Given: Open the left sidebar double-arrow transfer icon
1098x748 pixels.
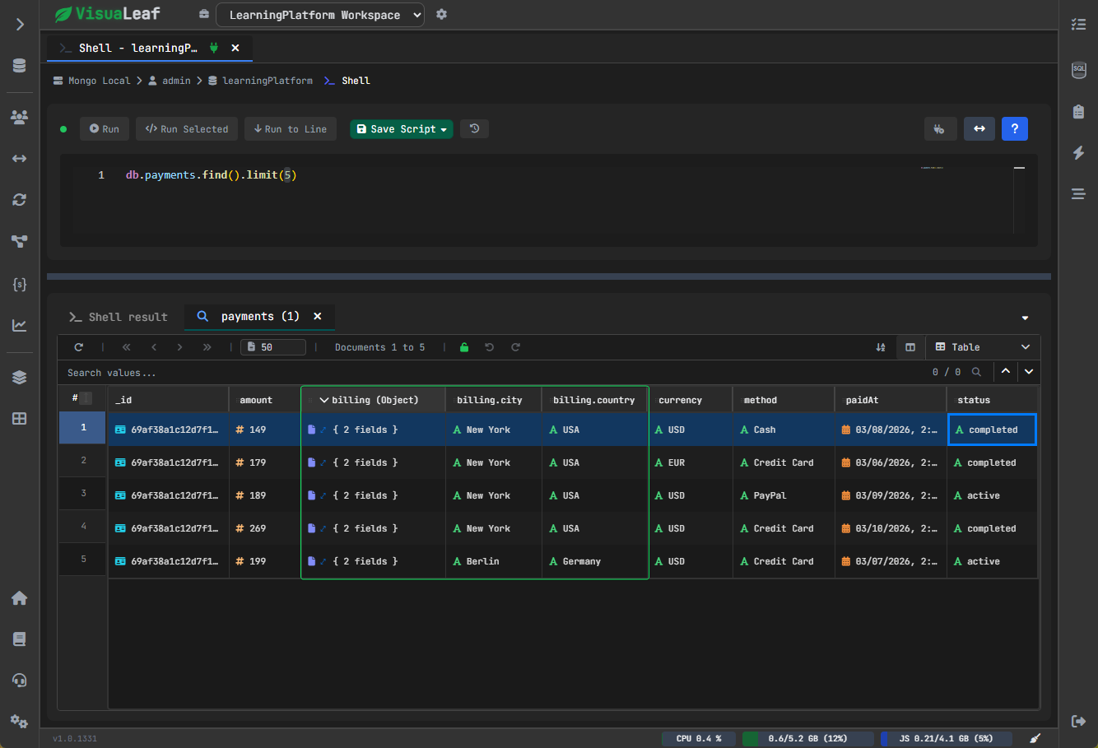Looking at the screenshot, I should (x=20, y=158).
